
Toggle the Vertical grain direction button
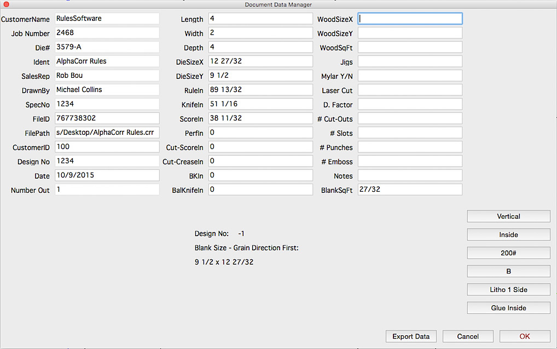pos(508,216)
